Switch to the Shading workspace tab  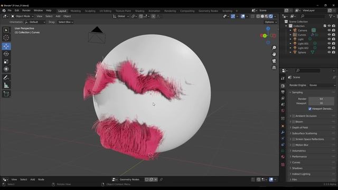pyautogui.click(x=139, y=11)
